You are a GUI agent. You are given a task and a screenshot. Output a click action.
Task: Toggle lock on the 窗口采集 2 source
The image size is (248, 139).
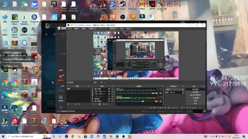pyautogui.click(x=112, y=101)
